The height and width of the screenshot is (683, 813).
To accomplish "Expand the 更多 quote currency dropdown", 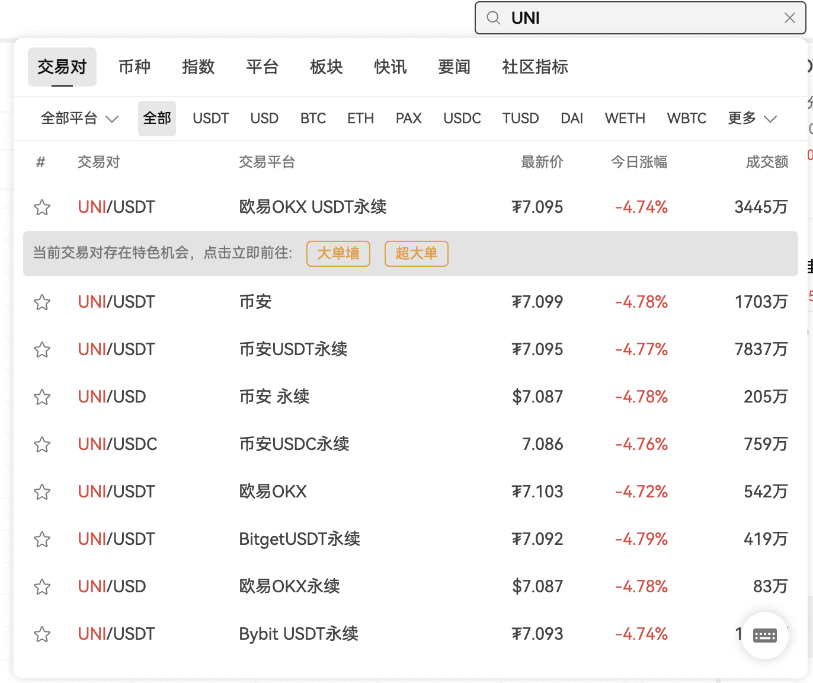I will tap(752, 119).
